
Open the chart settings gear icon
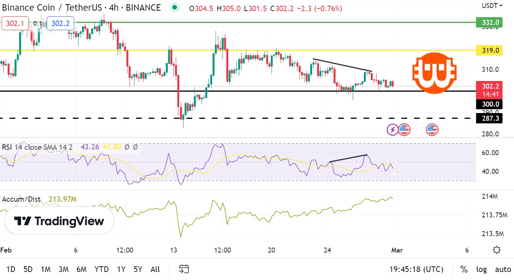coord(497,250)
